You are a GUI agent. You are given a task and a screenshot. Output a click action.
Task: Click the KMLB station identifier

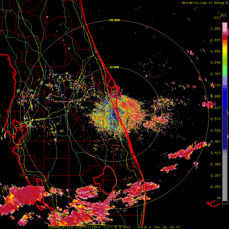tap(142, 227)
